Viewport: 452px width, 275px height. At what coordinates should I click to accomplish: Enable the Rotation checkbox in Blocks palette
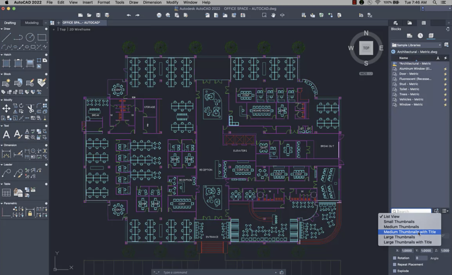(394, 258)
